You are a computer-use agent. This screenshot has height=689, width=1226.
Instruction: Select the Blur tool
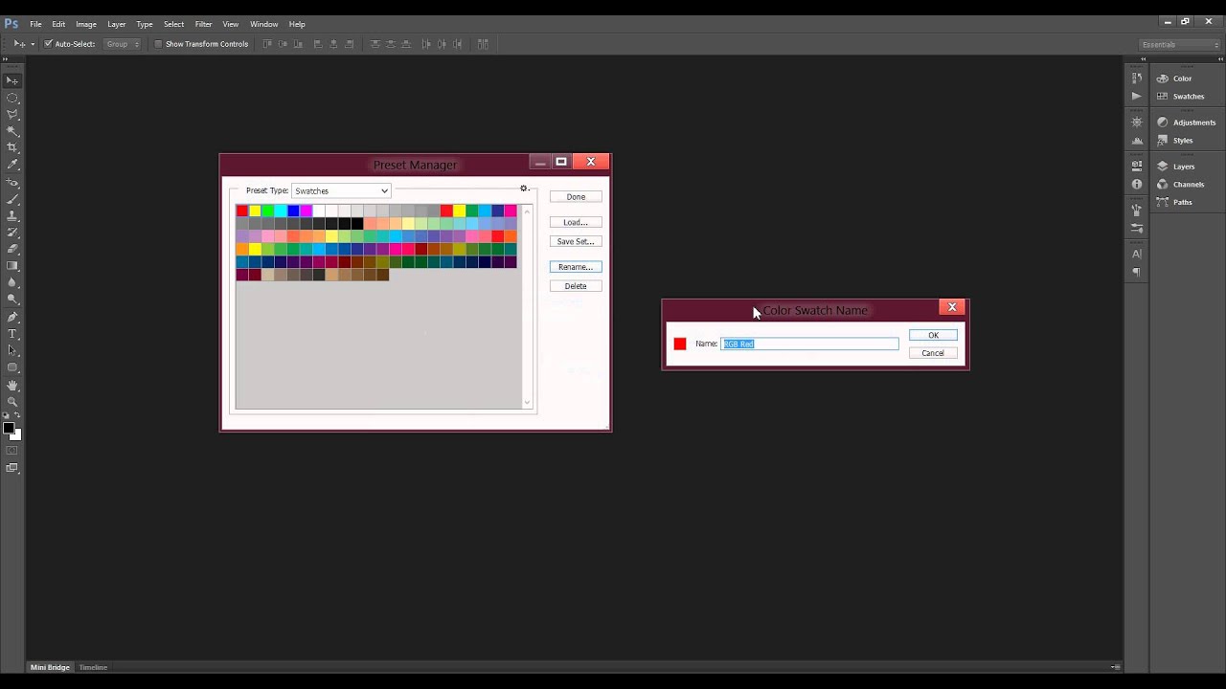(x=12, y=282)
